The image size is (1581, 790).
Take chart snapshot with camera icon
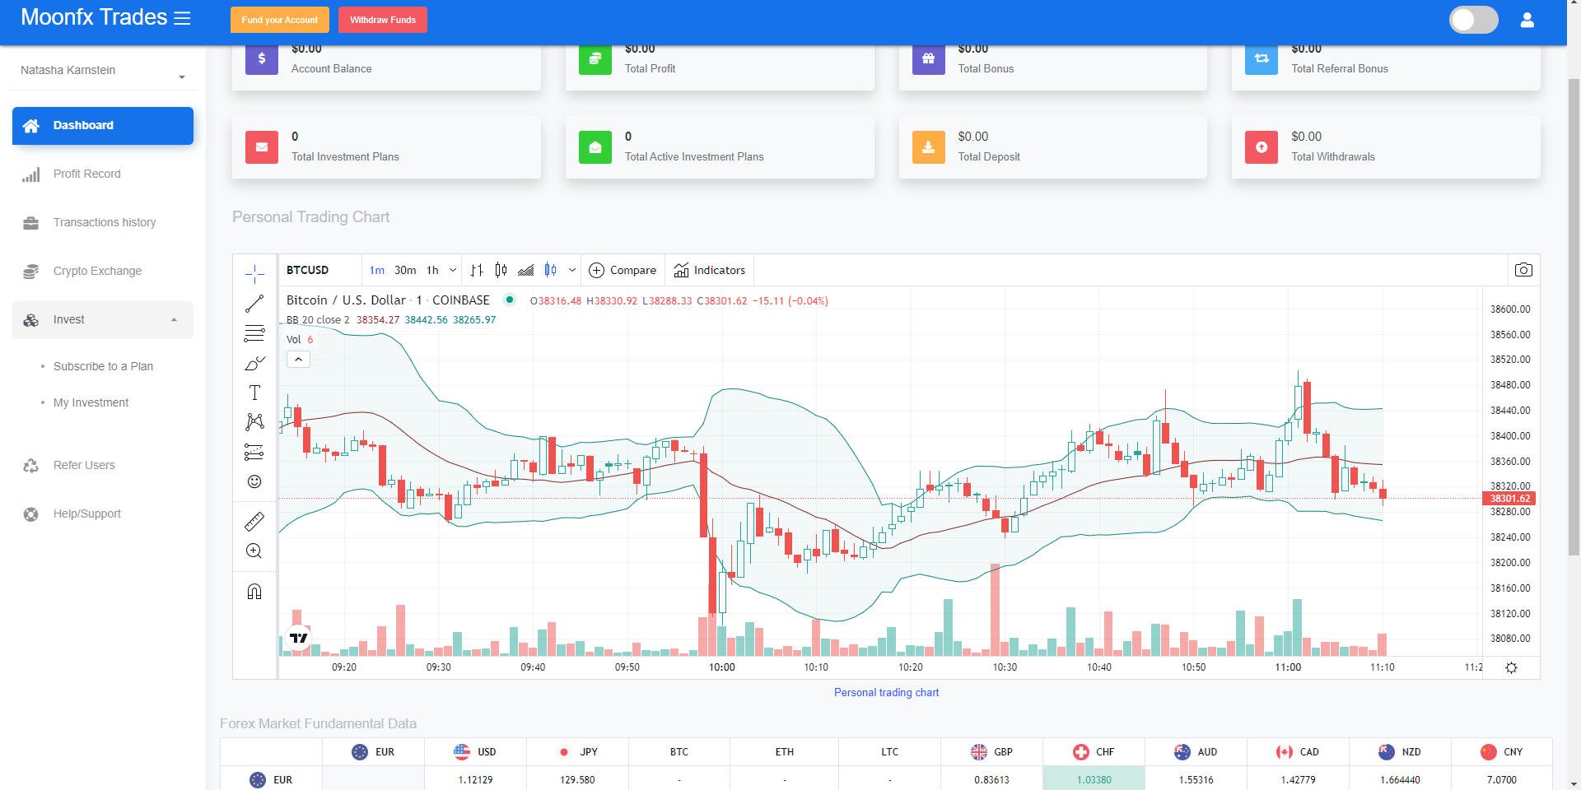[1523, 270]
